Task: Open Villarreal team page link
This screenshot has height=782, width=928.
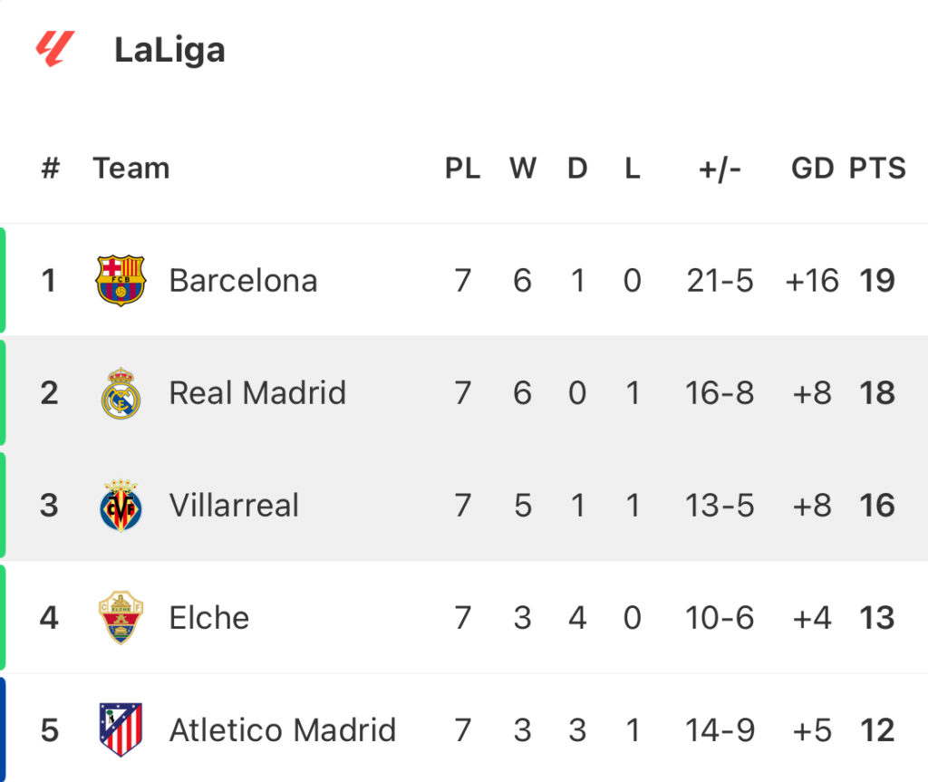Action: pos(234,506)
